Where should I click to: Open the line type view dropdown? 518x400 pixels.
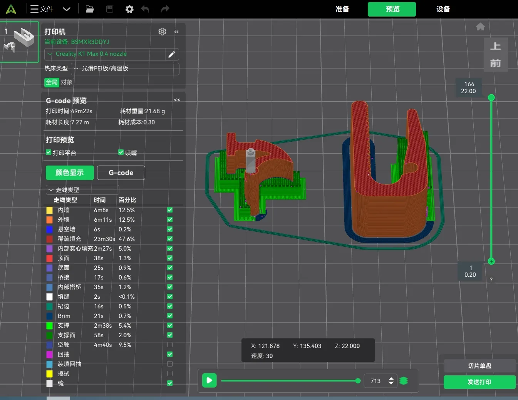pos(82,190)
